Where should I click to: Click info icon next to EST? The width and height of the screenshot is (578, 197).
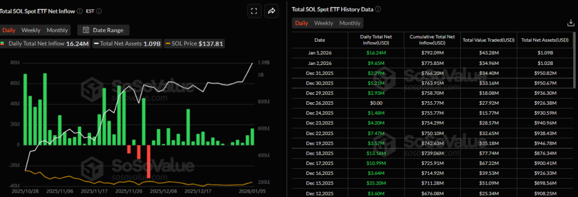(x=99, y=11)
